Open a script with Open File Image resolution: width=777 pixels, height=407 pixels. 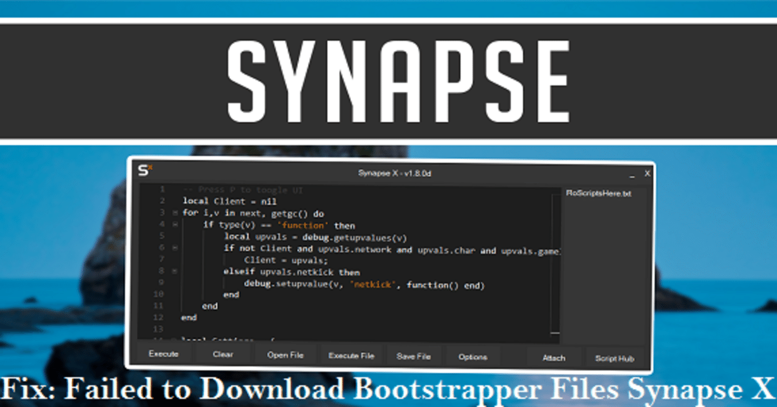pos(285,355)
